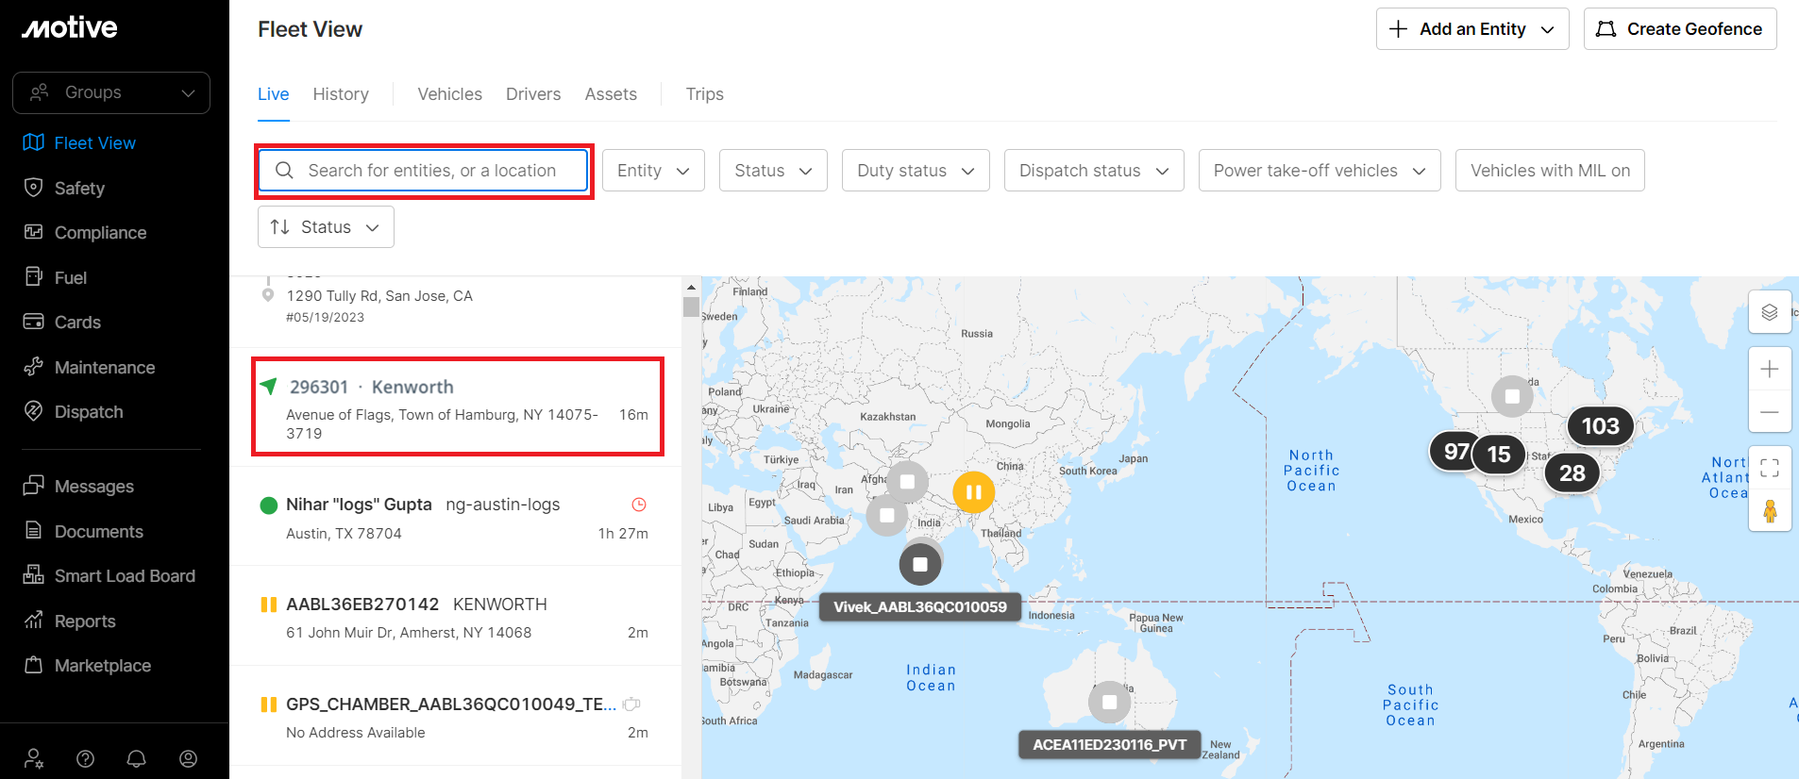Screen dimensions: 1799x779
Task: Click the Add an Entity button
Action: [x=1471, y=29]
